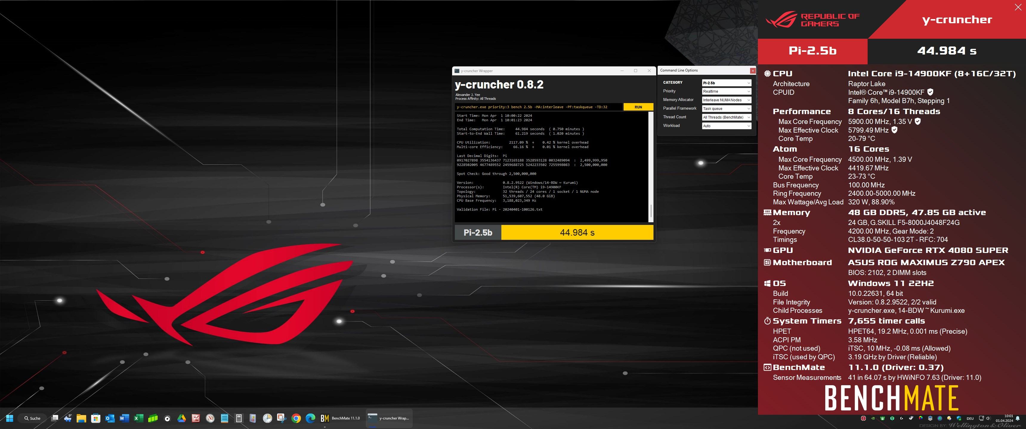Click the blue stacked layers tray icon
1026x429 pixels.
[930, 418]
